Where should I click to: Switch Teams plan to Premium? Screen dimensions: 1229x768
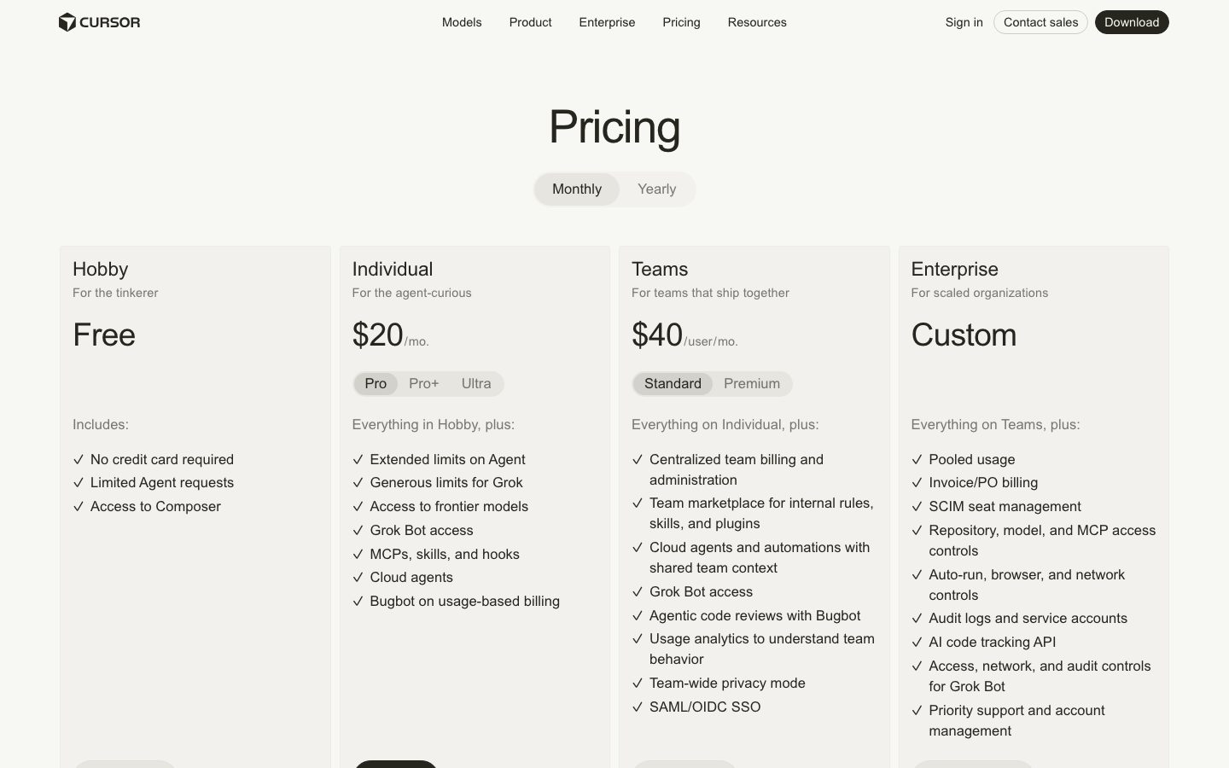(752, 383)
